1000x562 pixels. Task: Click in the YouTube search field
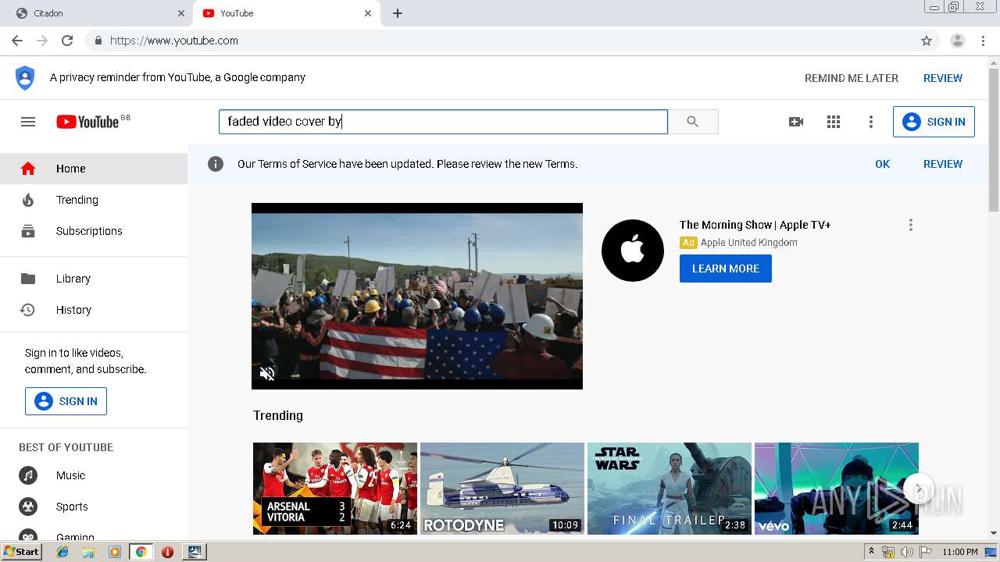coord(443,122)
